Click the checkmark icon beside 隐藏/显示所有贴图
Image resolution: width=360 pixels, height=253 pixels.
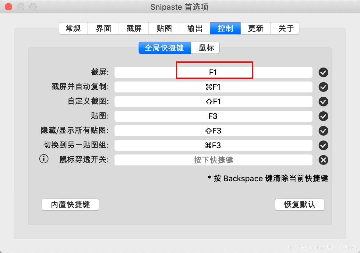323,131
